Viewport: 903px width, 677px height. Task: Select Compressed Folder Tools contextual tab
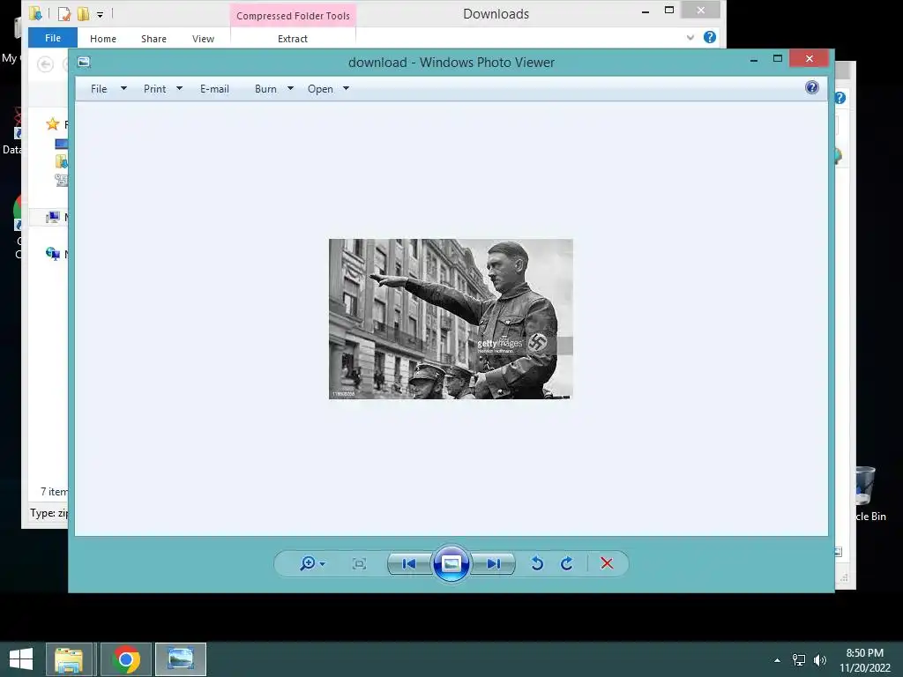pos(293,16)
